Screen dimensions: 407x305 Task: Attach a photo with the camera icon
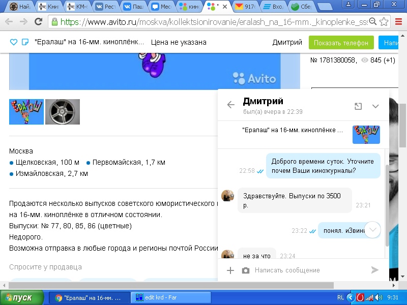pos(246,270)
